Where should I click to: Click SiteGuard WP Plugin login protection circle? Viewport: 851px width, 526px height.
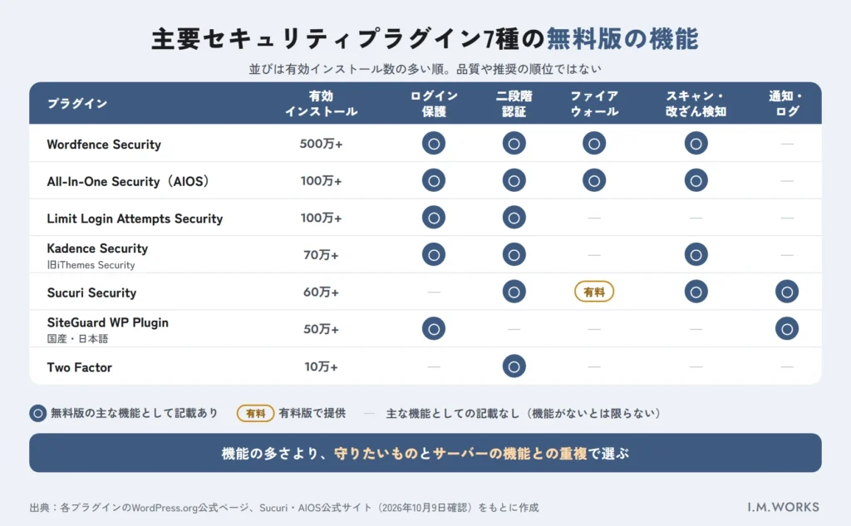434,328
